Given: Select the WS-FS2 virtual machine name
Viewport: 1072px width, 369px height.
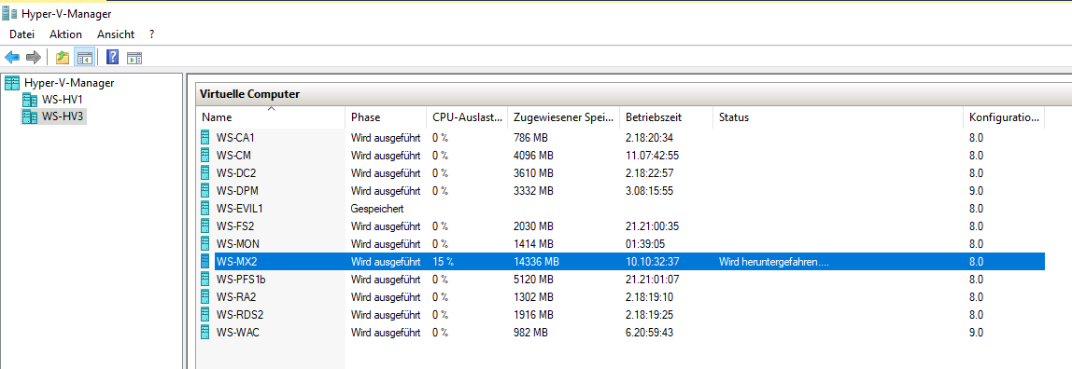Looking at the screenshot, I should pos(235,225).
